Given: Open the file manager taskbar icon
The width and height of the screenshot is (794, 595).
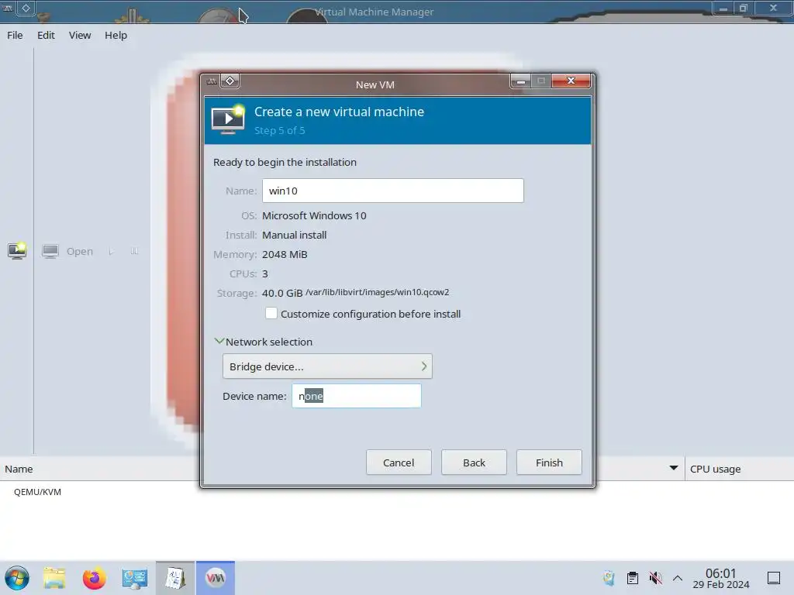Looking at the screenshot, I should tap(54, 578).
